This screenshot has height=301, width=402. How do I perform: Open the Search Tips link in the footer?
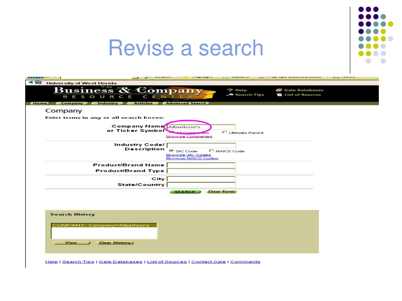(x=78, y=261)
